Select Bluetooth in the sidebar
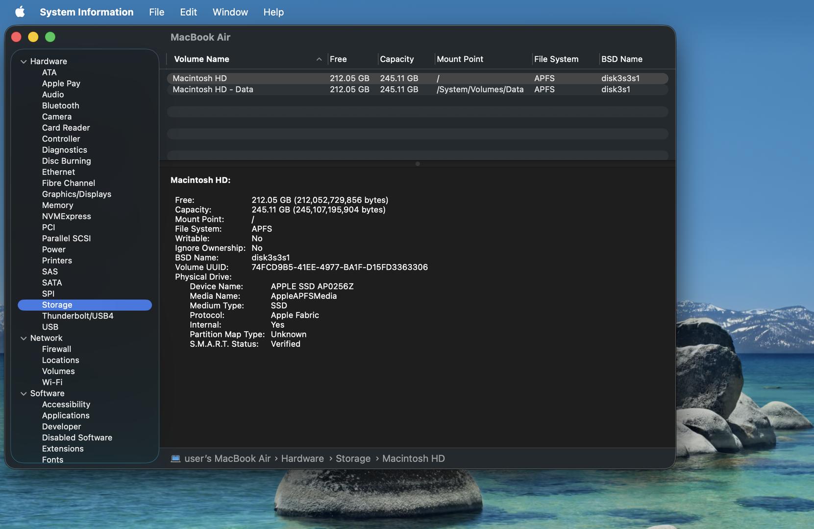The image size is (814, 529). click(60, 106)
